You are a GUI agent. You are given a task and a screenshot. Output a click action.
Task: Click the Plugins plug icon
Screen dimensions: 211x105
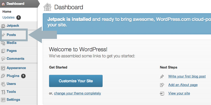(3, 76)
